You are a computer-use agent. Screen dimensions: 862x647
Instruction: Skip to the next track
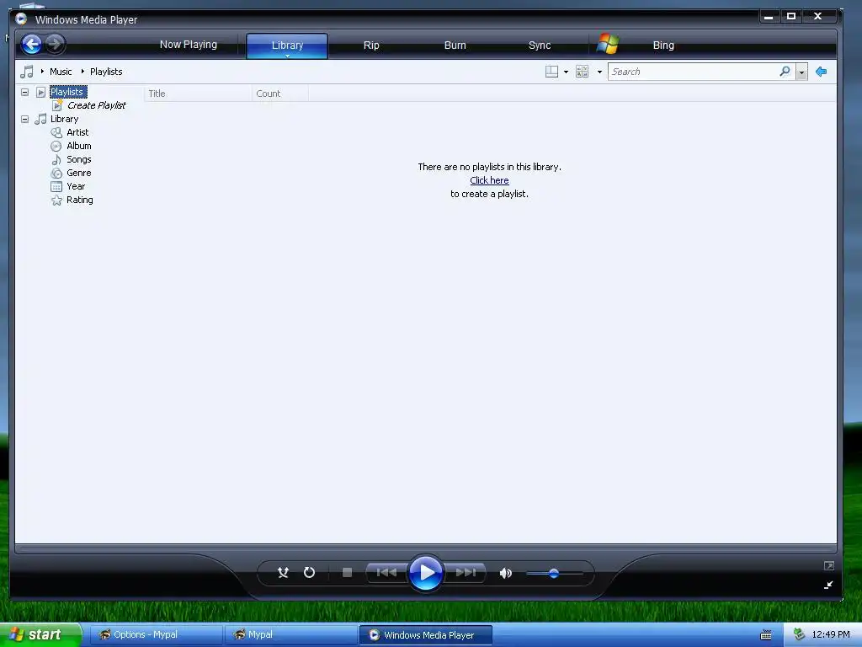point(465,573)
